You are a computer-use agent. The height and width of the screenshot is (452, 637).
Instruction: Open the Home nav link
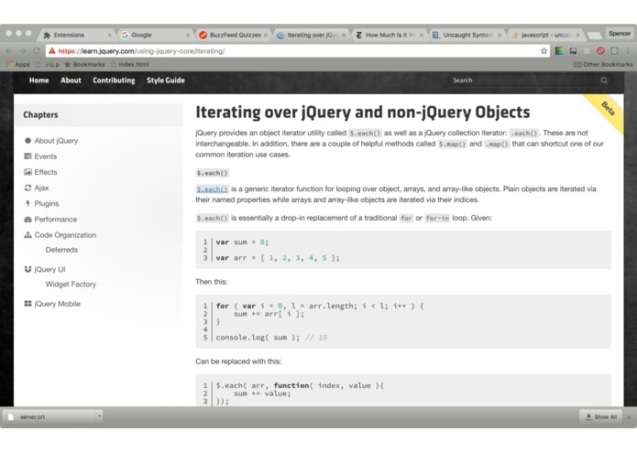pyautogui.click(x=39, y=81)
